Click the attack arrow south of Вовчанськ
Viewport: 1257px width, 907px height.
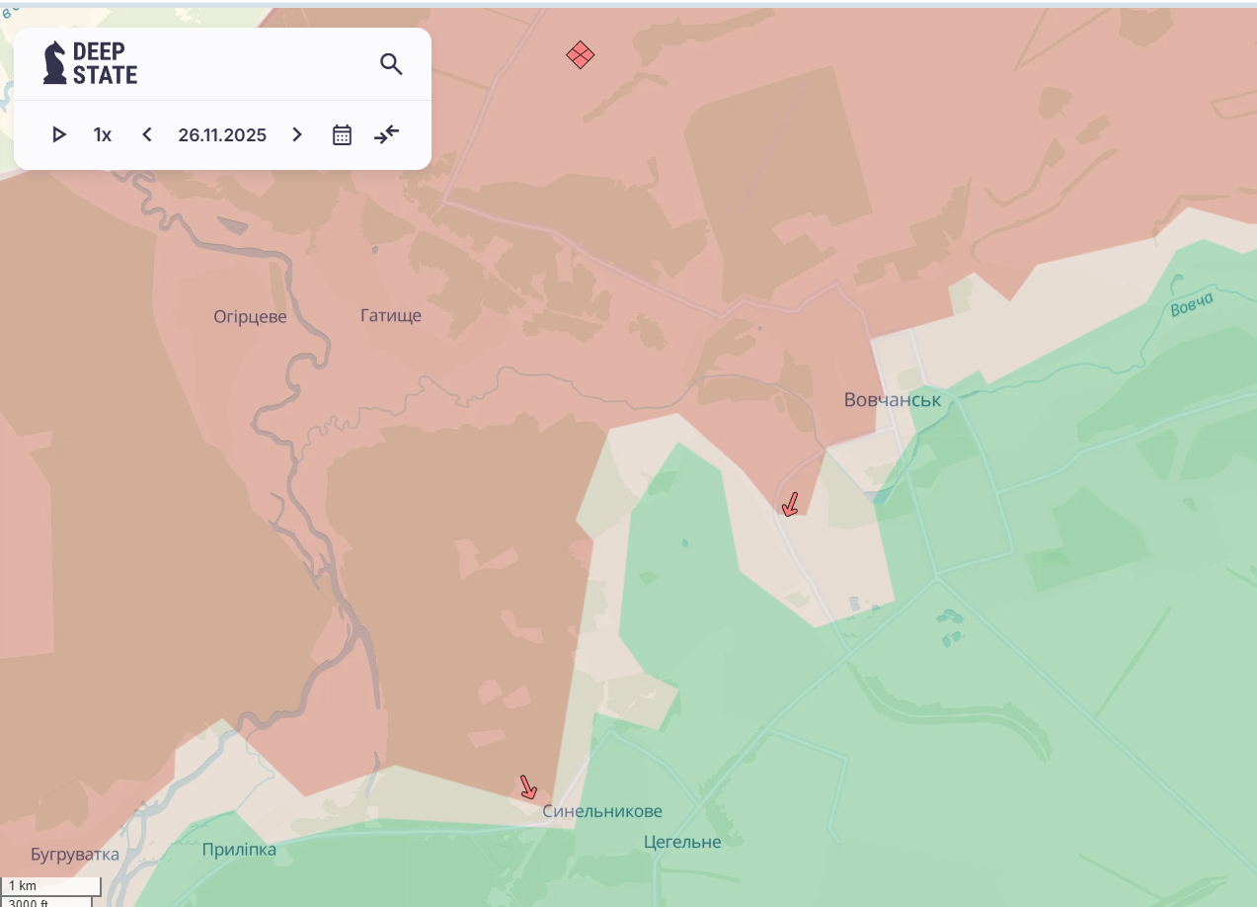tap(790, 505)
